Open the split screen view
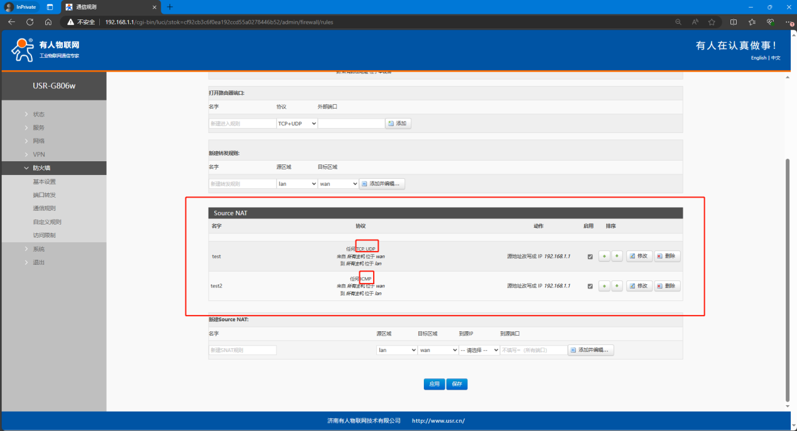Screen dimensions: 797x431 [x=733, y=21]
